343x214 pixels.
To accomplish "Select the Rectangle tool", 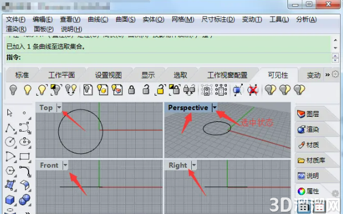I will tap(25, 157).
